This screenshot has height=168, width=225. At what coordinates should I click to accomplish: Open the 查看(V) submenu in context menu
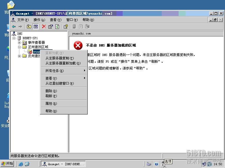coord(64,78)
